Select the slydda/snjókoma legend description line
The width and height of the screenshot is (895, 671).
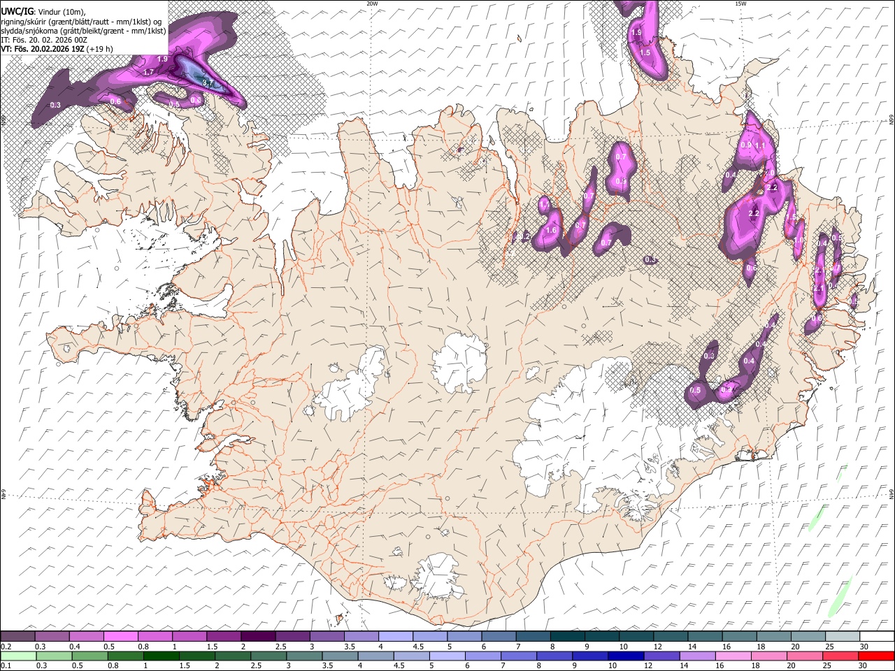pyautogui.click(x=84, y=31)
